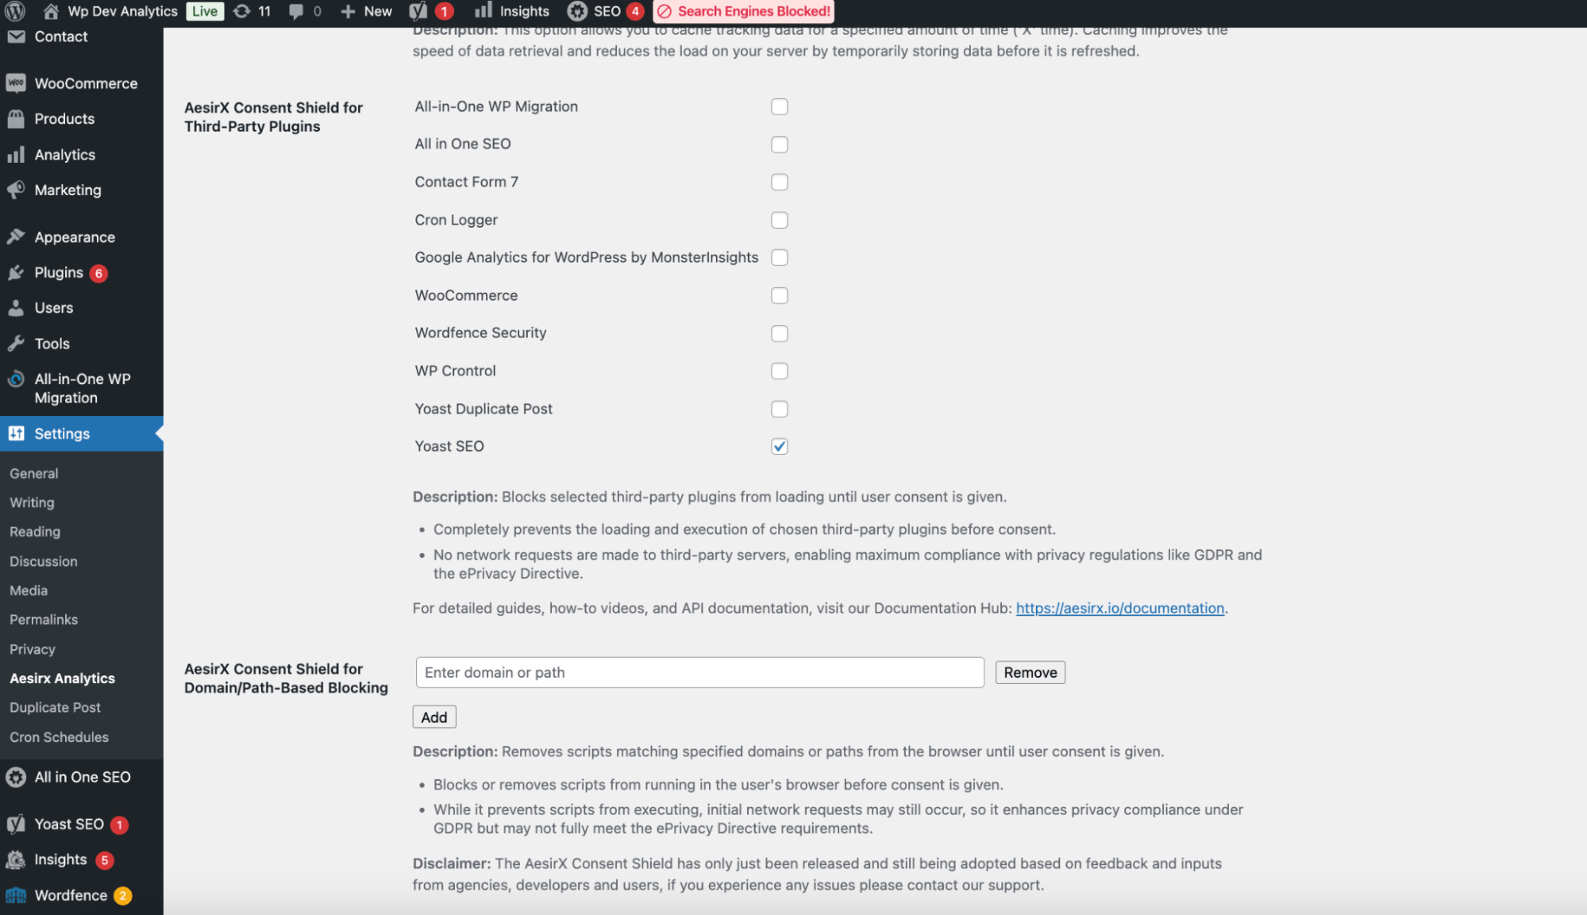Click the Remove button for domain blocking
1587x915 pixels.
click(1030, 672)
